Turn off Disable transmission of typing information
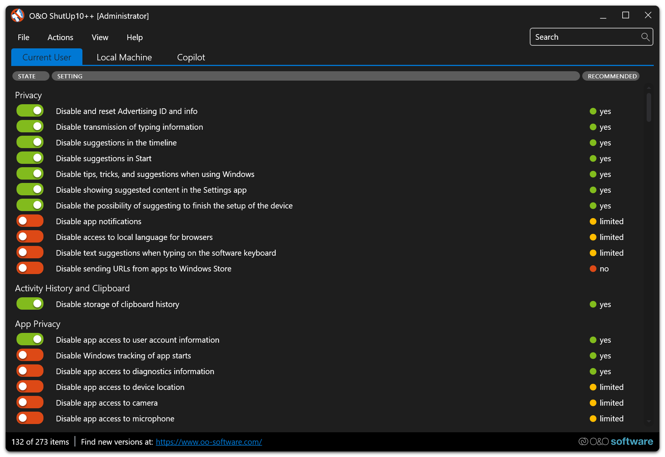 30,126
